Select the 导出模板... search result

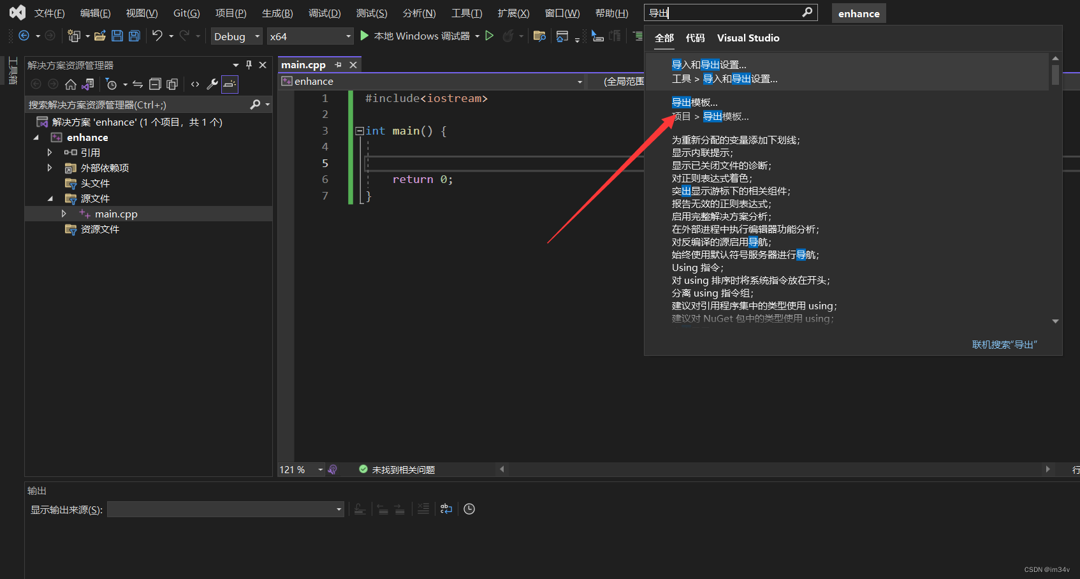tap(847, 109)
